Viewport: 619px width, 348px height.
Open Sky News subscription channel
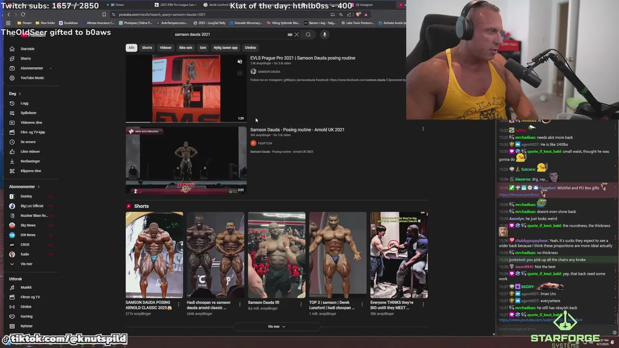pyautogui.click(x=28, y=225)
